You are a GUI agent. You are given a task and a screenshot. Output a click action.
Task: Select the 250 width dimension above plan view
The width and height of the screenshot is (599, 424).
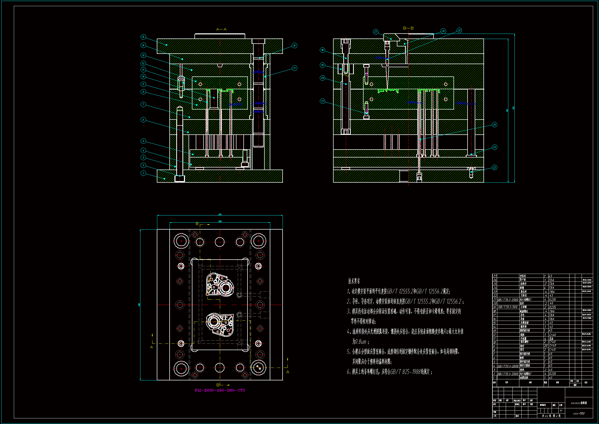(x=220, y=214)
